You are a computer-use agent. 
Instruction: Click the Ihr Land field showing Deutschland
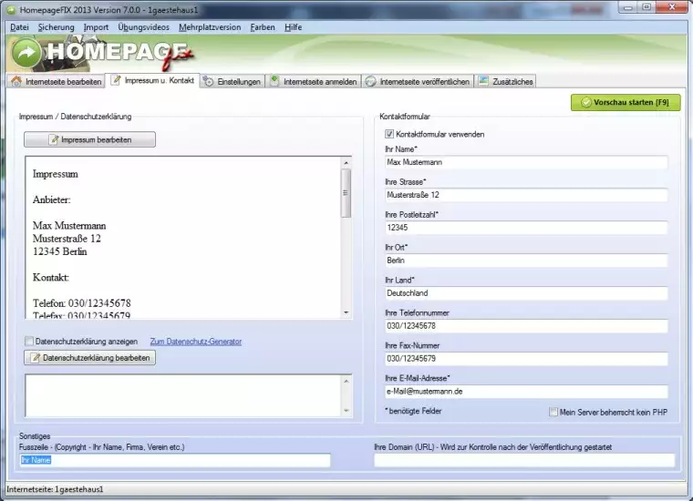[526, 293]
